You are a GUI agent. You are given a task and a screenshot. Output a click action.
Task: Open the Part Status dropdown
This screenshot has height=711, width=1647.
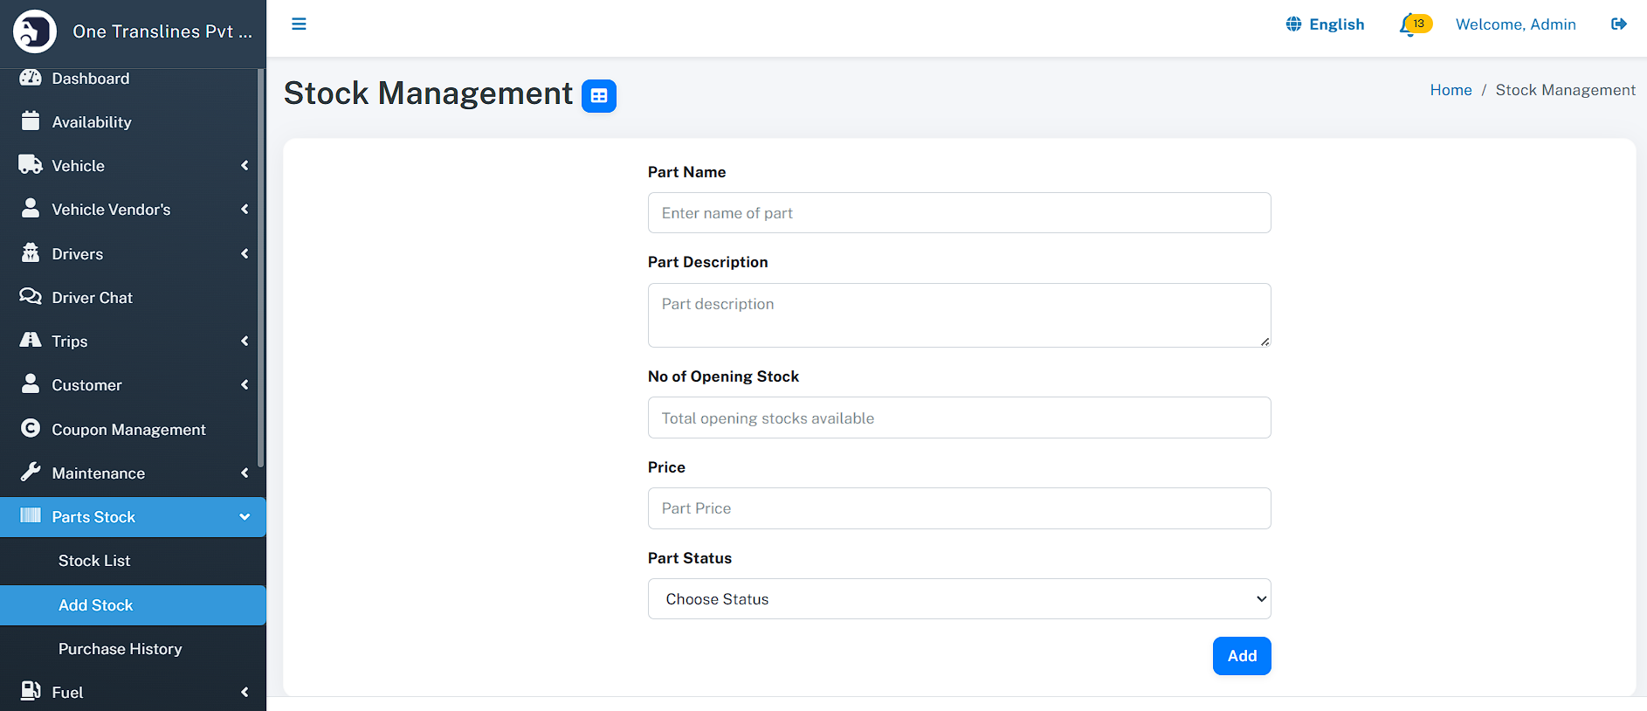[959, 599]
